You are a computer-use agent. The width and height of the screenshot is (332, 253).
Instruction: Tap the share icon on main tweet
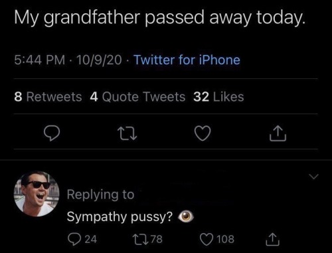[278, 133]
